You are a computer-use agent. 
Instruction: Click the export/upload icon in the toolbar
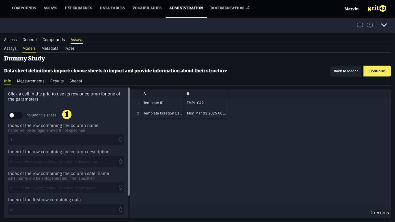[360, 25]
